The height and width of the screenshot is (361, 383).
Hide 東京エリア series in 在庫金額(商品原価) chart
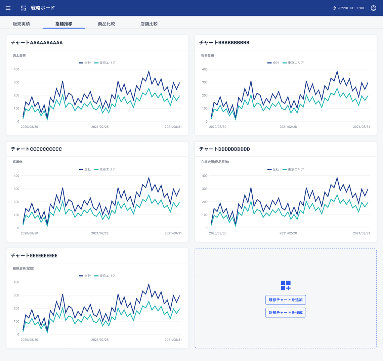tap(293, 169)
